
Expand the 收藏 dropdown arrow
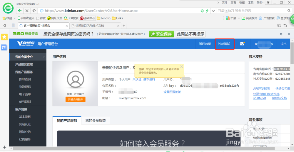point(15,18)
